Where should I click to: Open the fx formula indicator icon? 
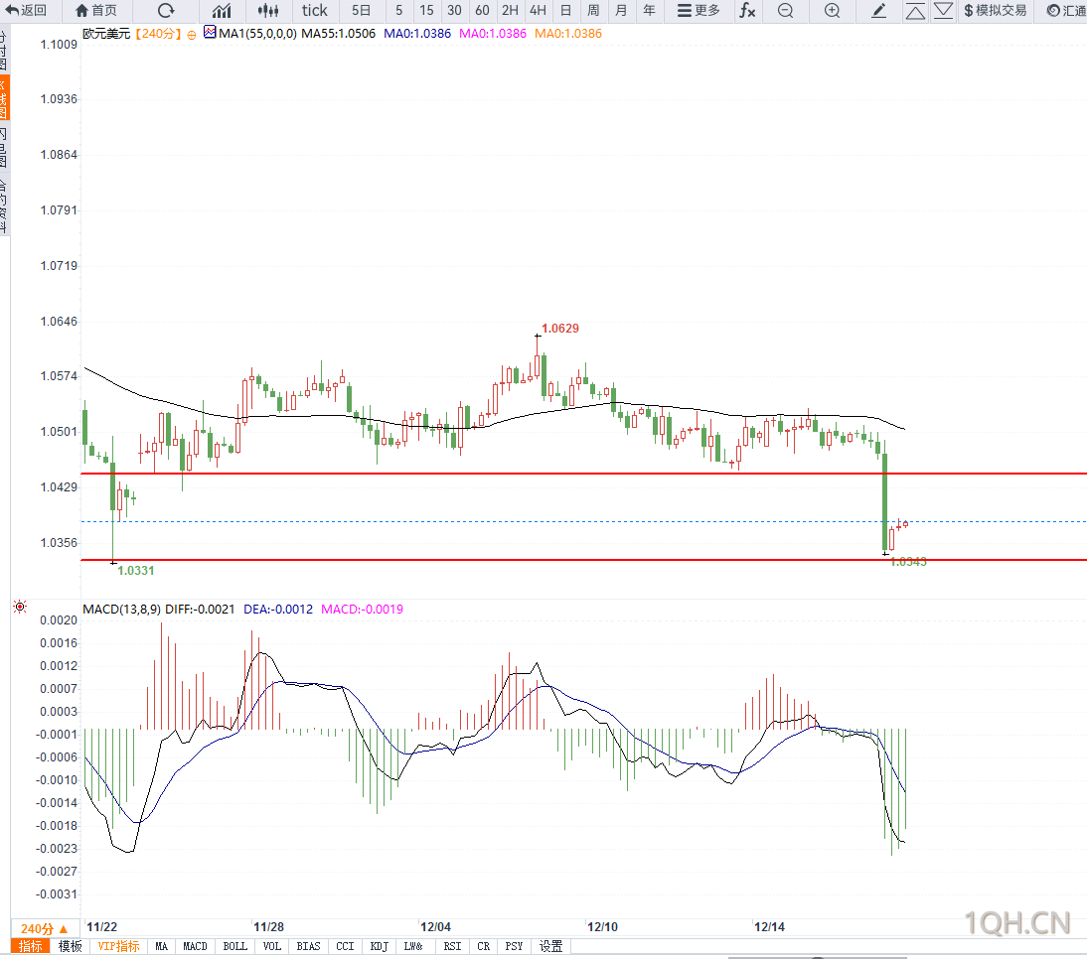coord(747,10)
